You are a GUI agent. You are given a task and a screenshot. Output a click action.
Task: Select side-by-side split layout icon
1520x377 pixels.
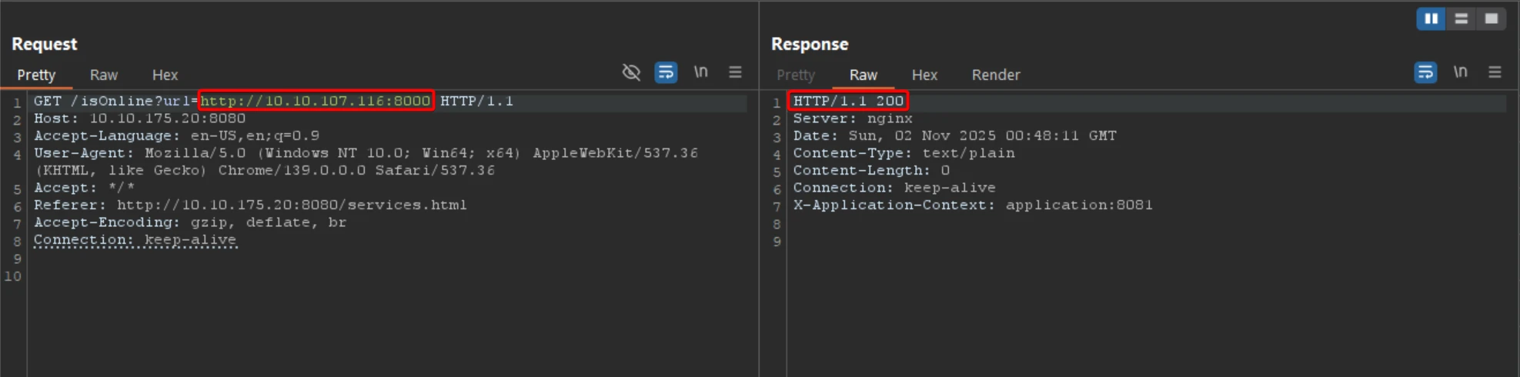pyautogui.click(x=1431, y=18)
